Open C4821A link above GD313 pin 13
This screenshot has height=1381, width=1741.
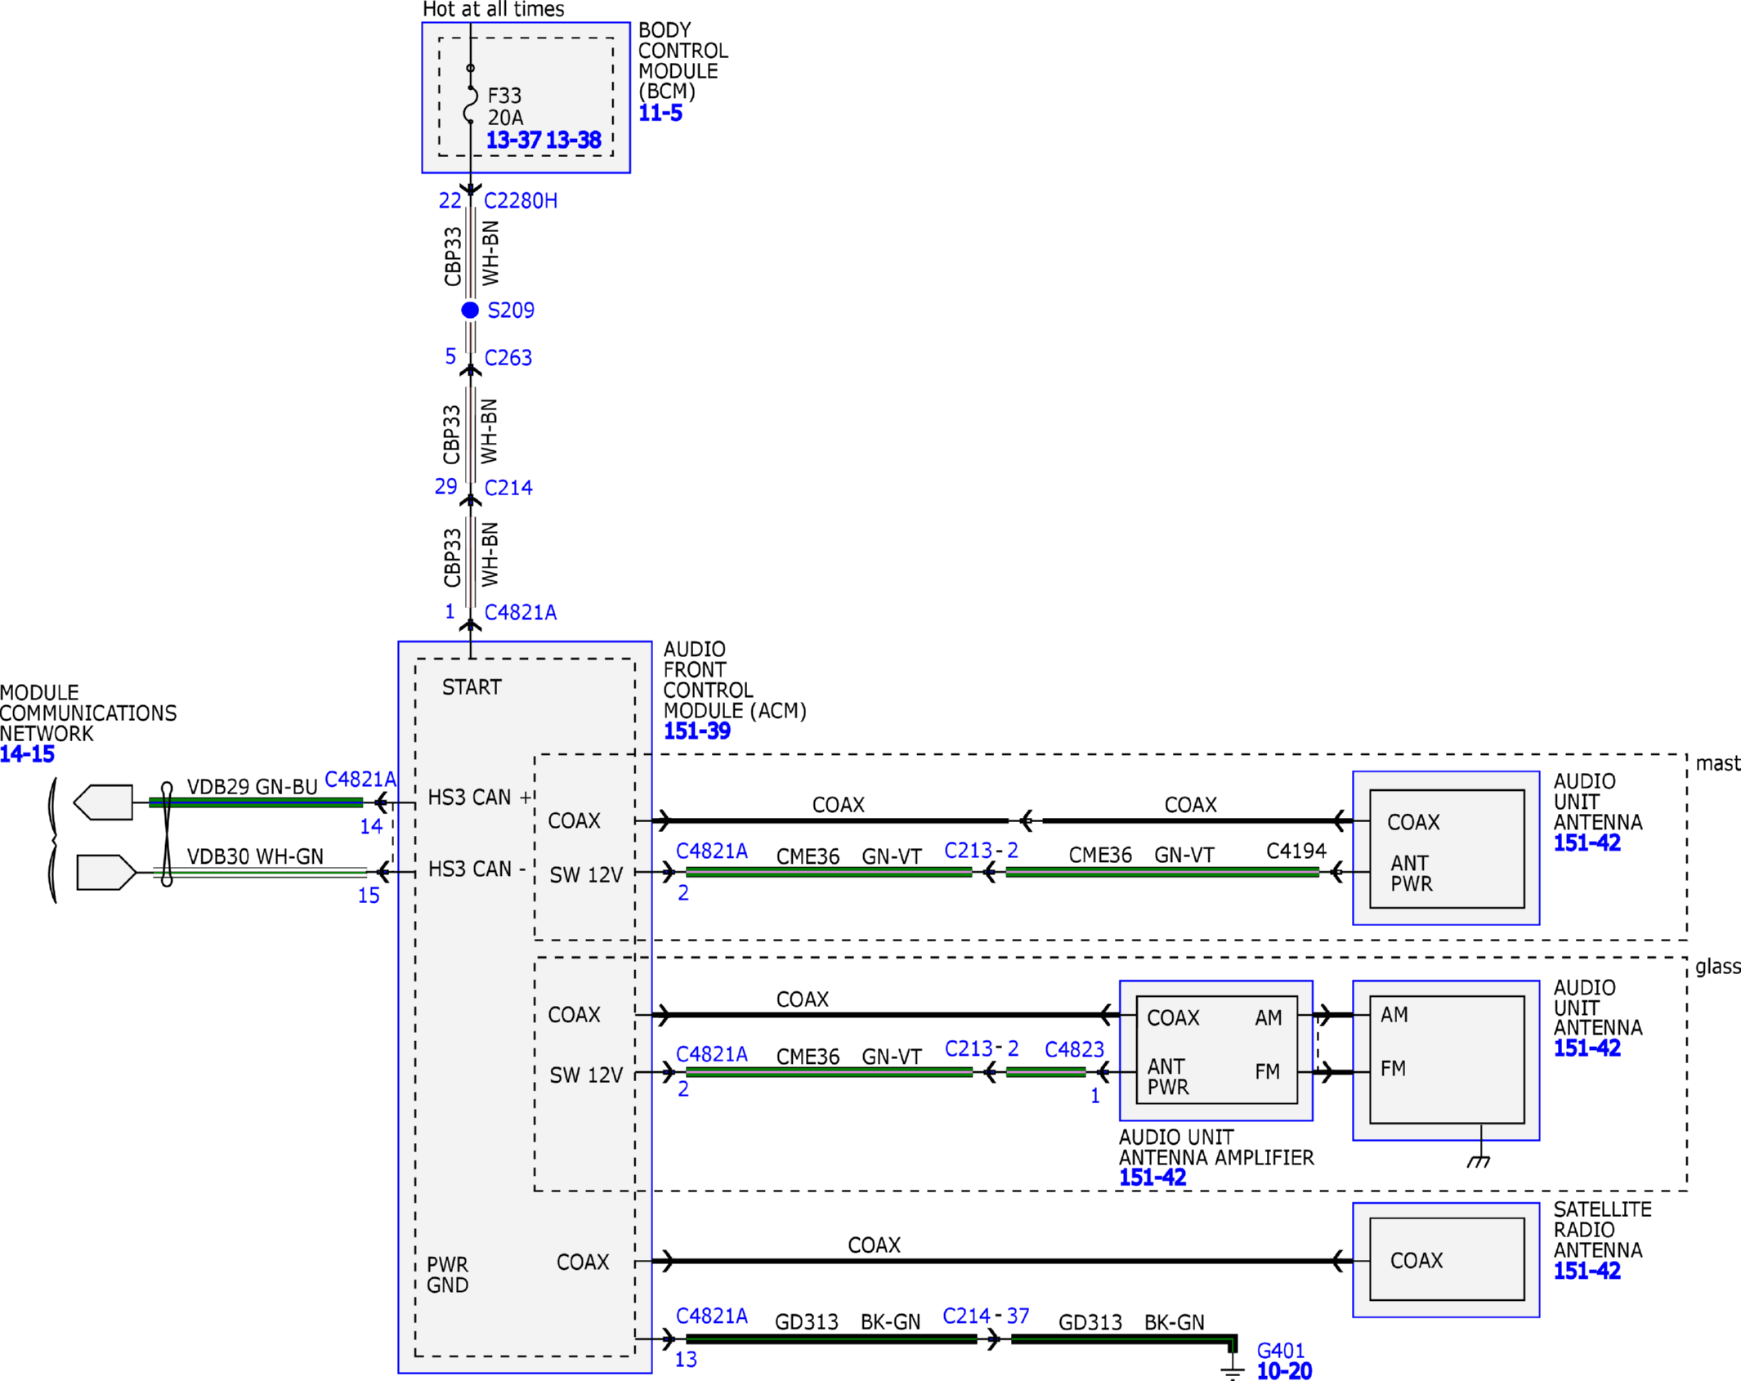click(712, 1316)
